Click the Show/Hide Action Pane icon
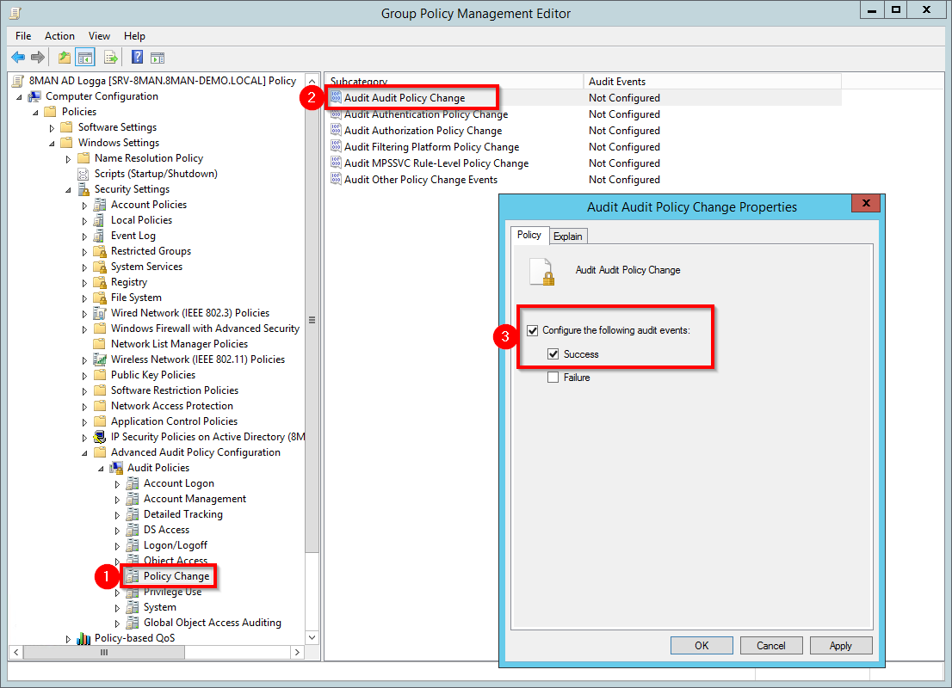952x688 pixels. (x=158, y=58)
